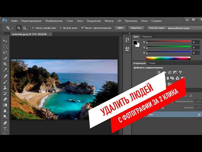Select the Horizontal Type tool
This screenshot has height=152, width=202.
coord(5,129)
